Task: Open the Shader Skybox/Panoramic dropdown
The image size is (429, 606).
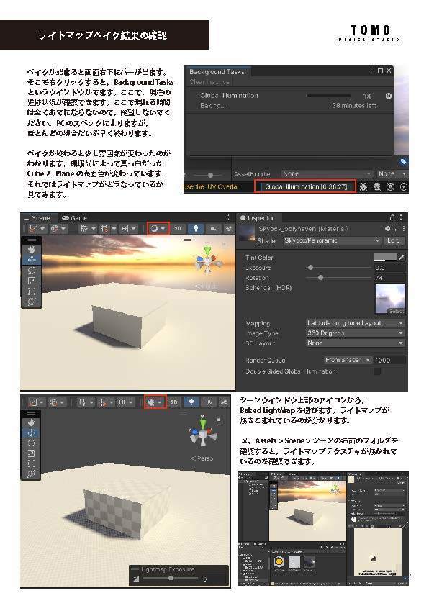Action: (333, 240)
